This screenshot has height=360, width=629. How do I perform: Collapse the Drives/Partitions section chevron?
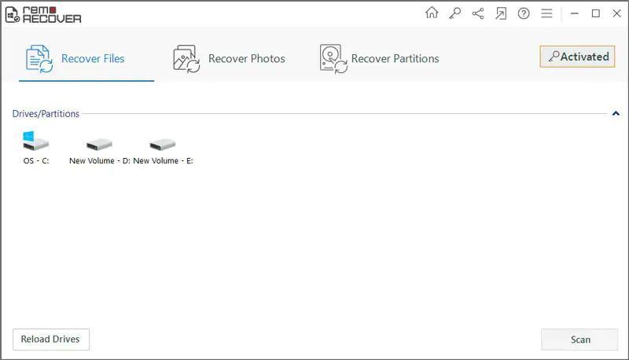click(x=616, y=113)
